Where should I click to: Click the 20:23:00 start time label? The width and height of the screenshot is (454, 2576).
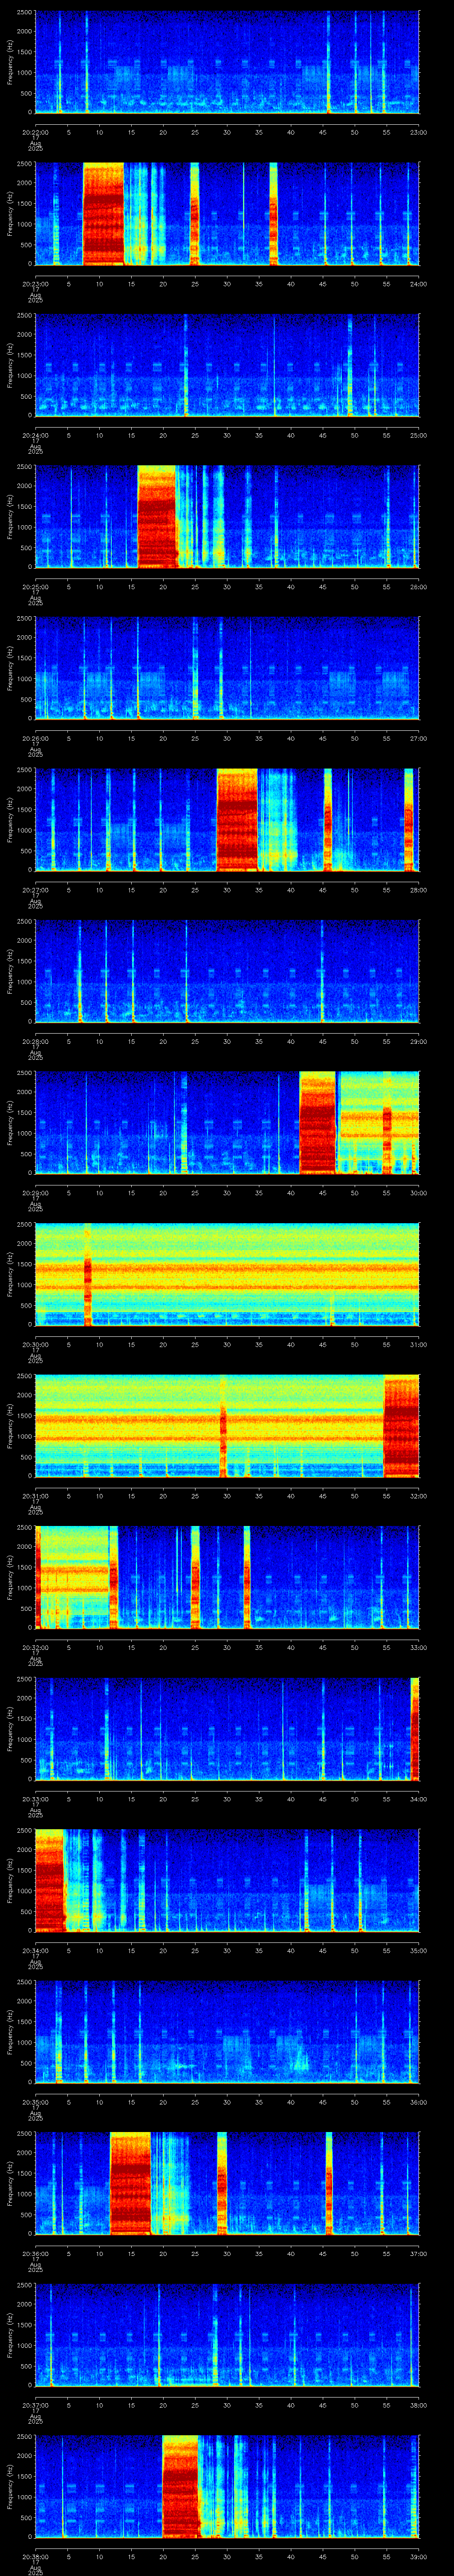(x=35, y=284)
